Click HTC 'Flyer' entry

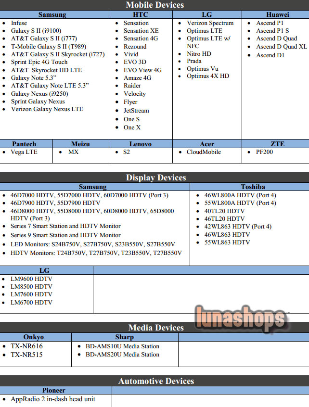130,102
